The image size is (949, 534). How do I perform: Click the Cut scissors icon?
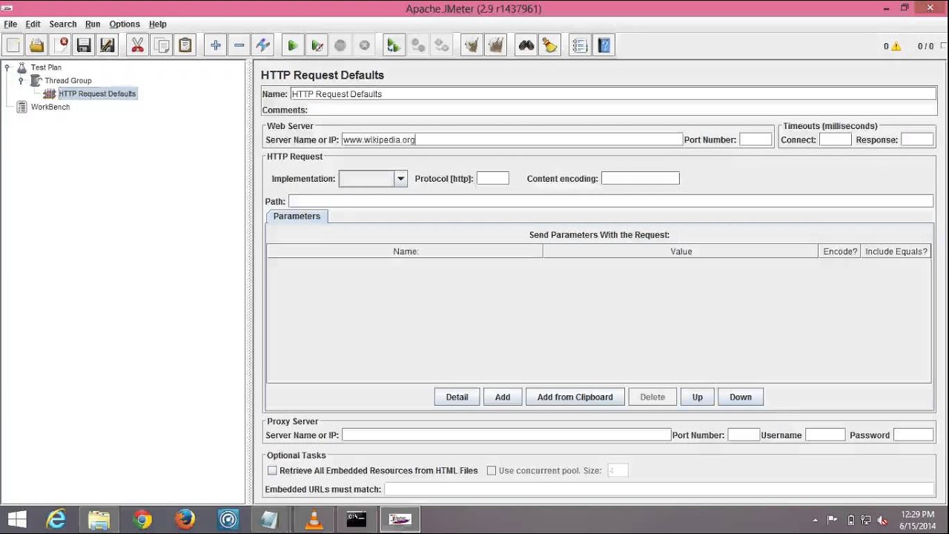(137, 45)
